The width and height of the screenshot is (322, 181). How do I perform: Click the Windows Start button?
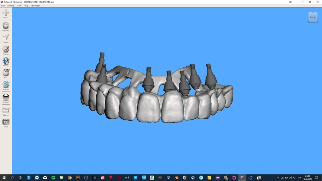(x=4, y=177)
